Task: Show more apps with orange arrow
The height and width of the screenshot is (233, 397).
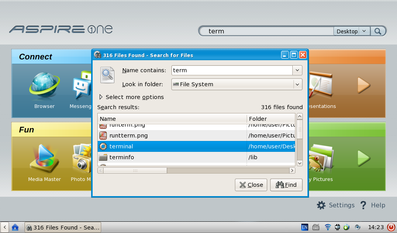Action: (364, 85)
